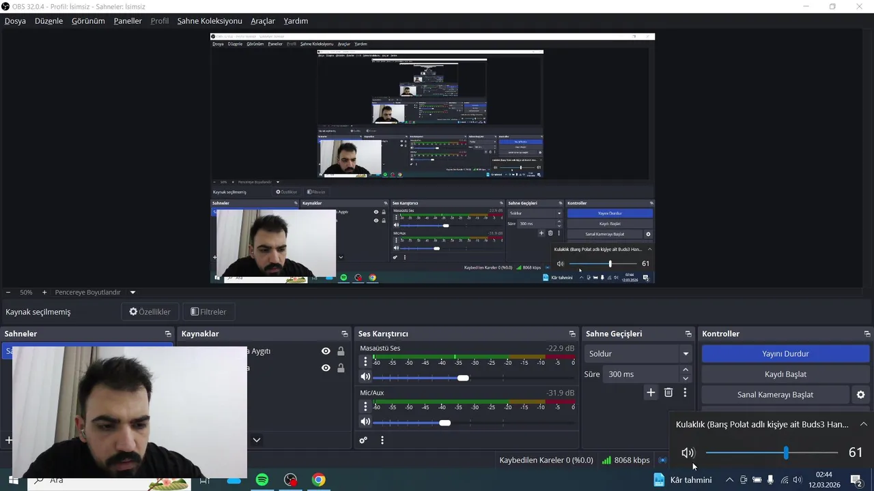Add a new scene transition with plus icon
The height and width of the screenshot is (491, 874).
point(651,392)
